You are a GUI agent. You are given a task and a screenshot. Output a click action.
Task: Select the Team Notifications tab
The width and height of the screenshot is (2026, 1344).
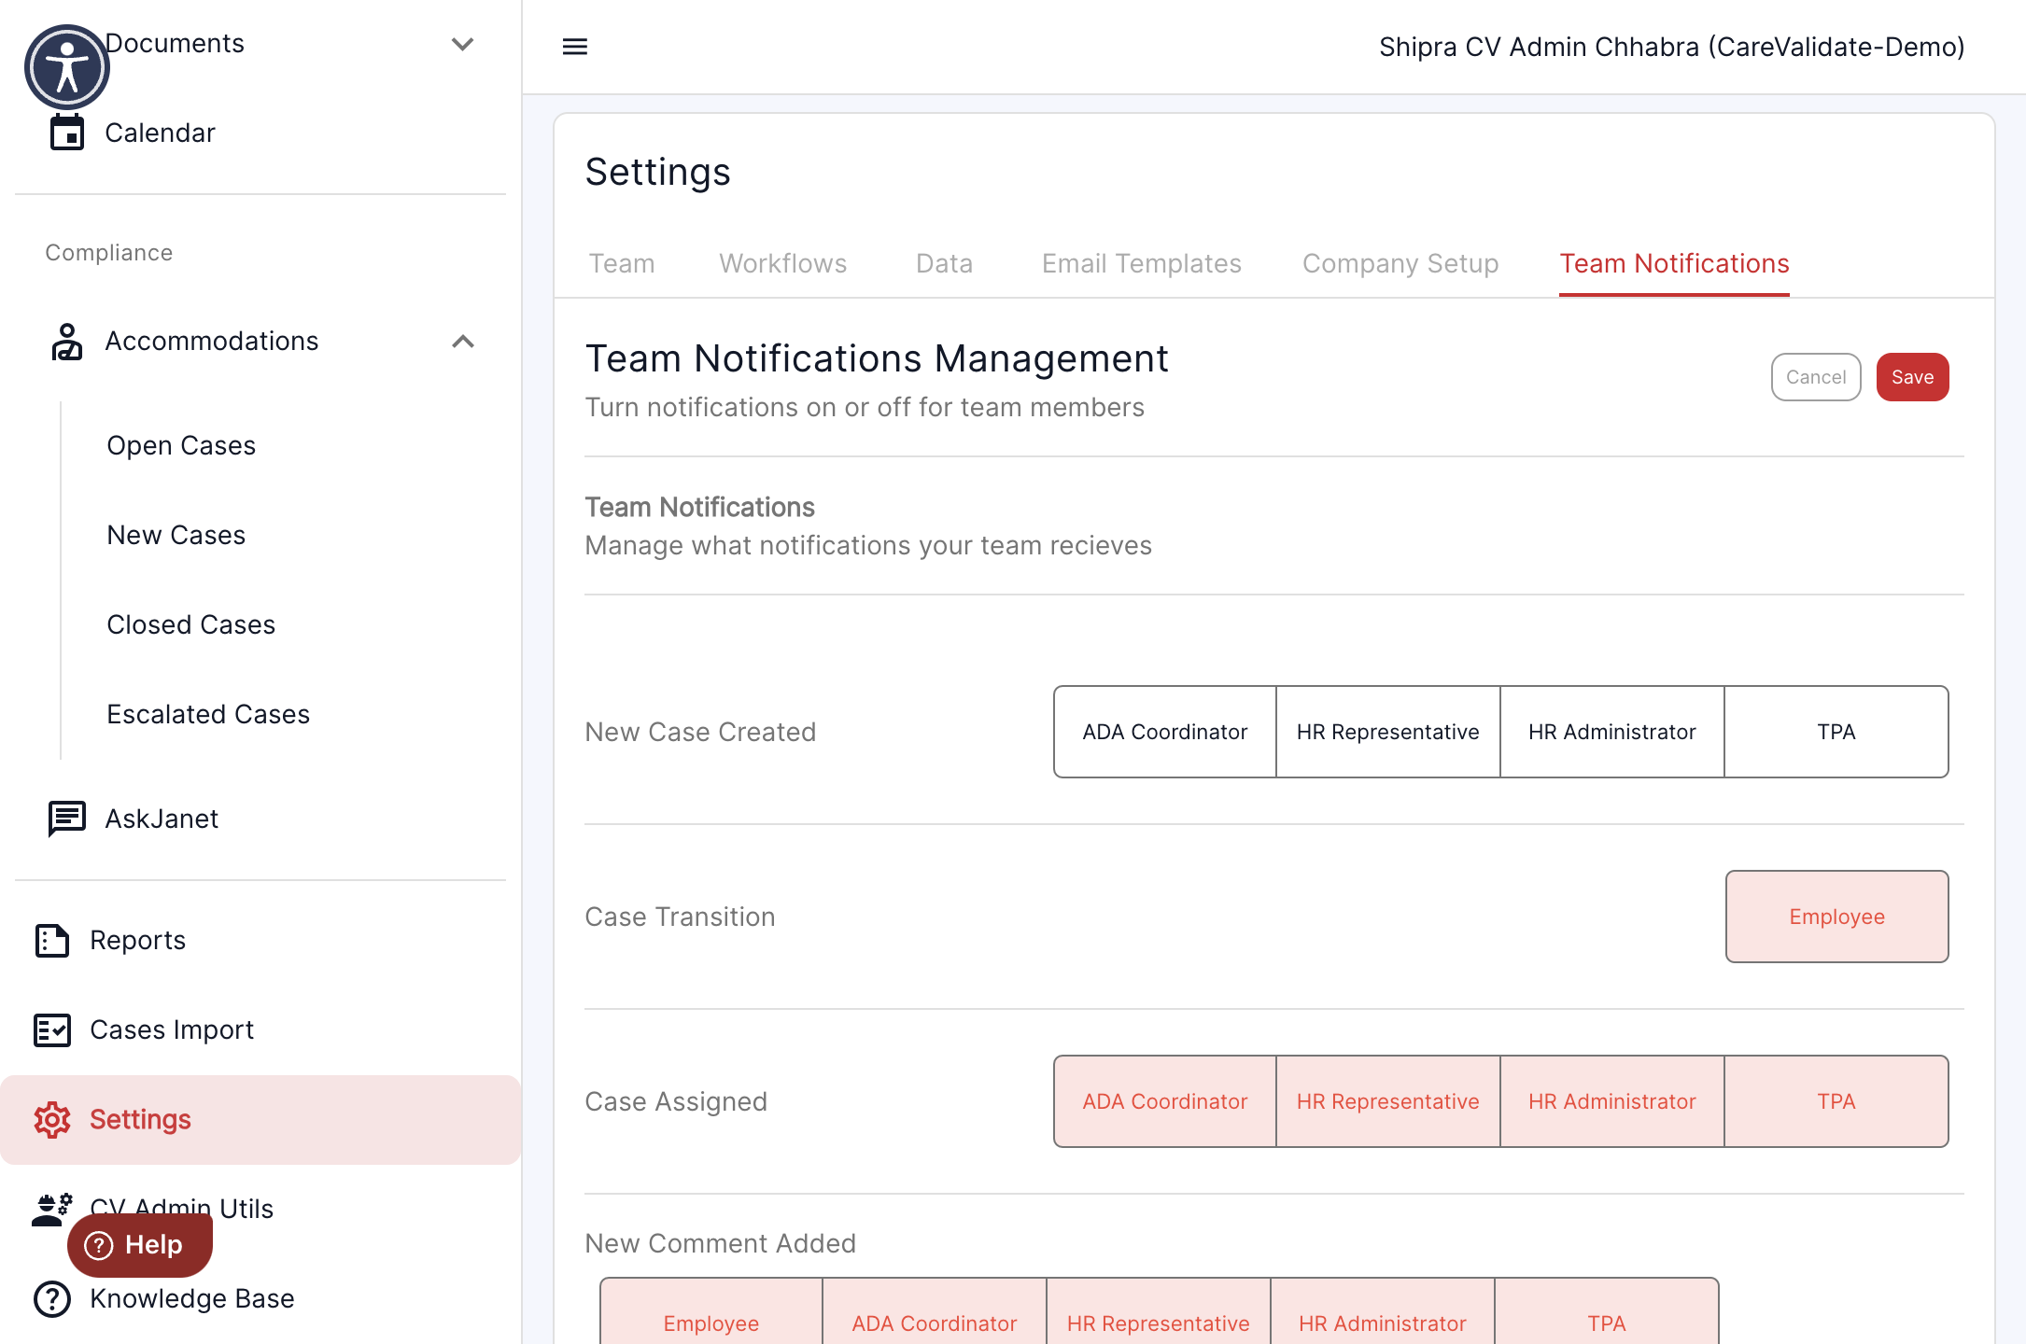pyautogui.click(x=1674, y=264)
